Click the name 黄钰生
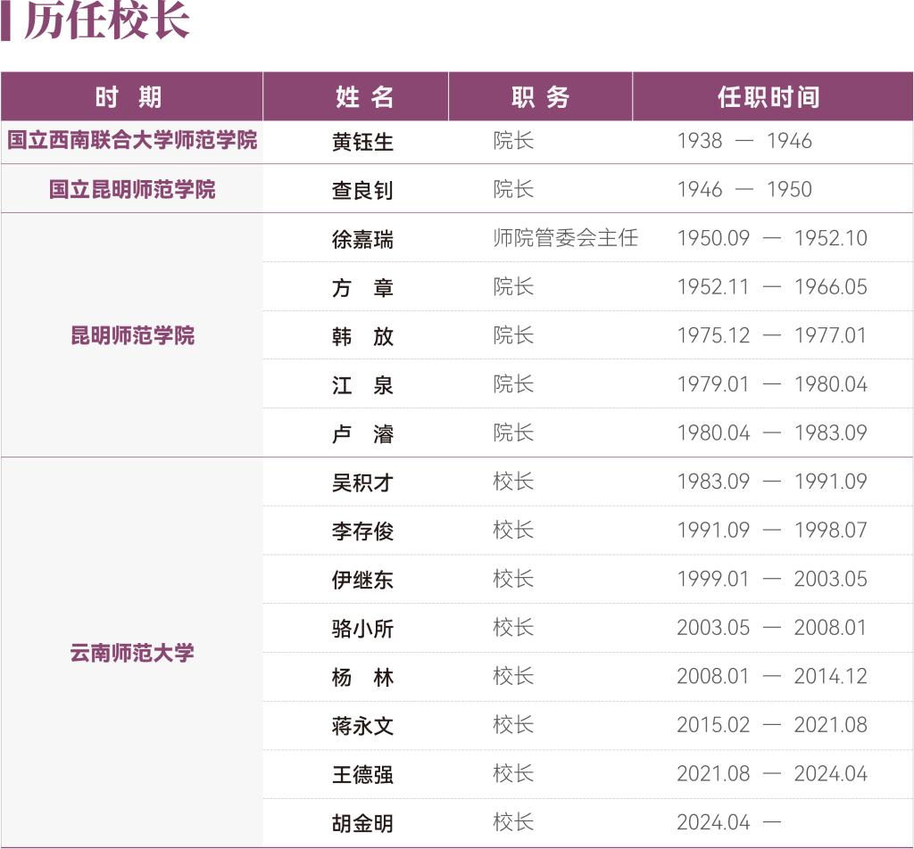 (x=362, y=142)
